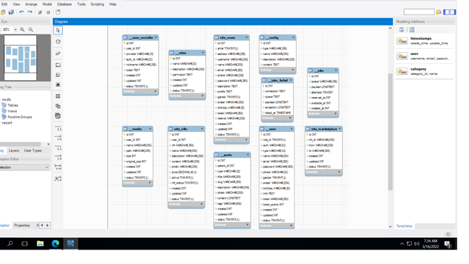Select the user template
469x264 pixels.
424,56
